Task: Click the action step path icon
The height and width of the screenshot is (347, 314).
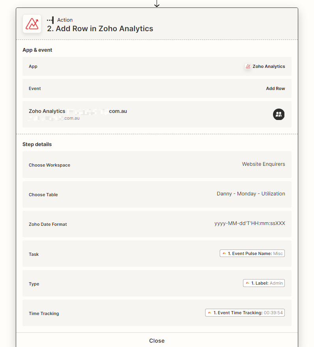Action: point(50,20)
